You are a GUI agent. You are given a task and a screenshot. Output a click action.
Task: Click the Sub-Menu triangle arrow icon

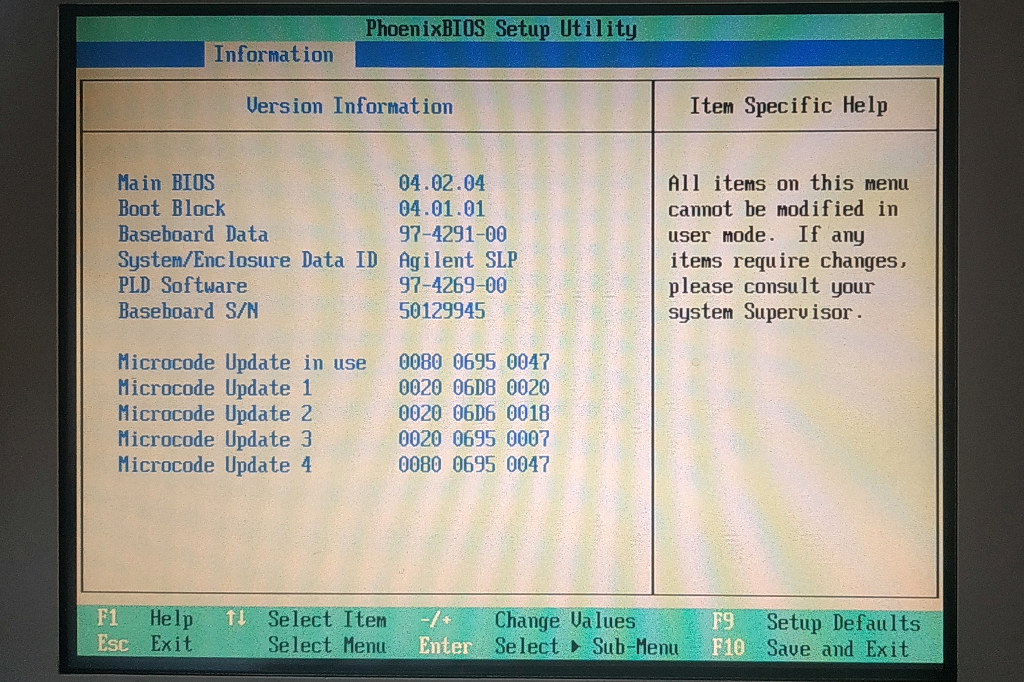click(575, 647)
